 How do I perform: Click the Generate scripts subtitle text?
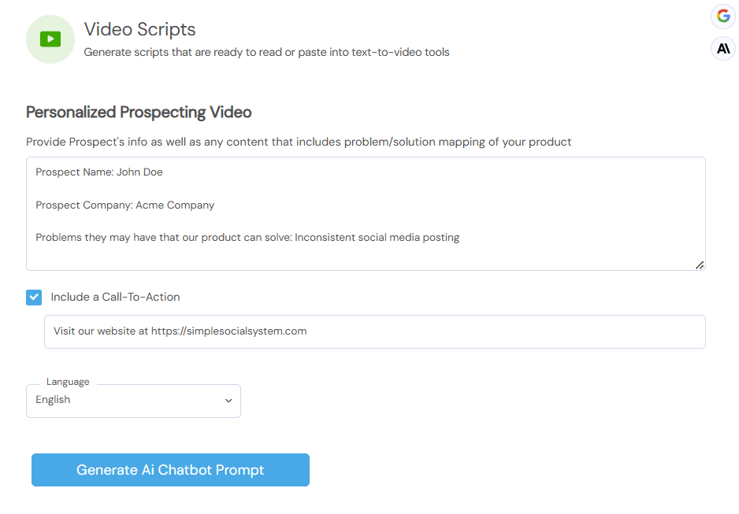click(267, 52)
